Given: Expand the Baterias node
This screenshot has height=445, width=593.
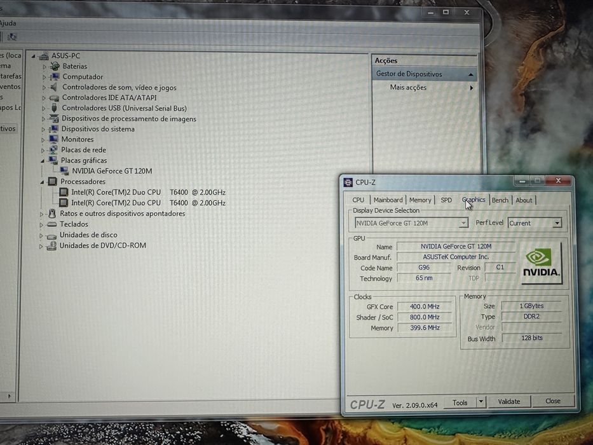Looking at the screenshot, I should 44,67.
